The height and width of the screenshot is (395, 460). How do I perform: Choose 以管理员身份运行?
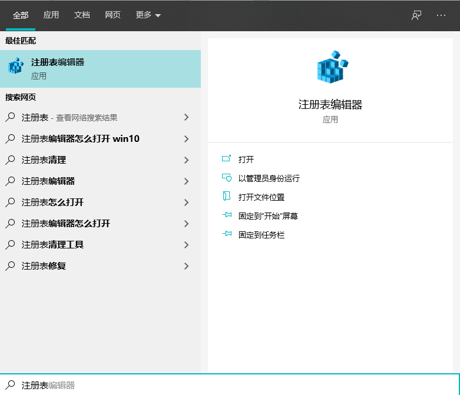coord(269,178)
